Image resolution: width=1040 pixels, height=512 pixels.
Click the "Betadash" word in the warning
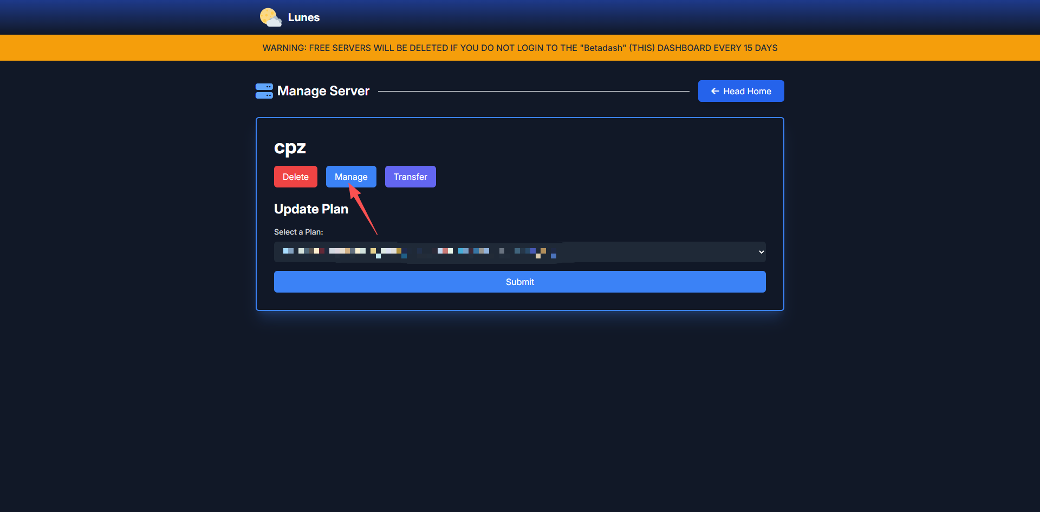[x=603, y=48]
